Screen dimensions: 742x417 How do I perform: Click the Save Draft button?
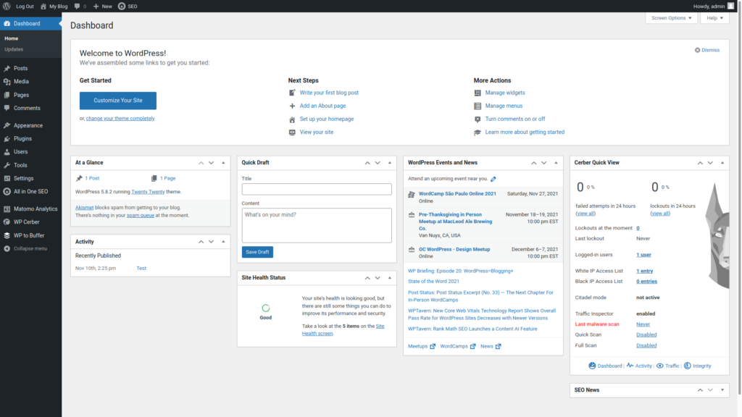257,252
